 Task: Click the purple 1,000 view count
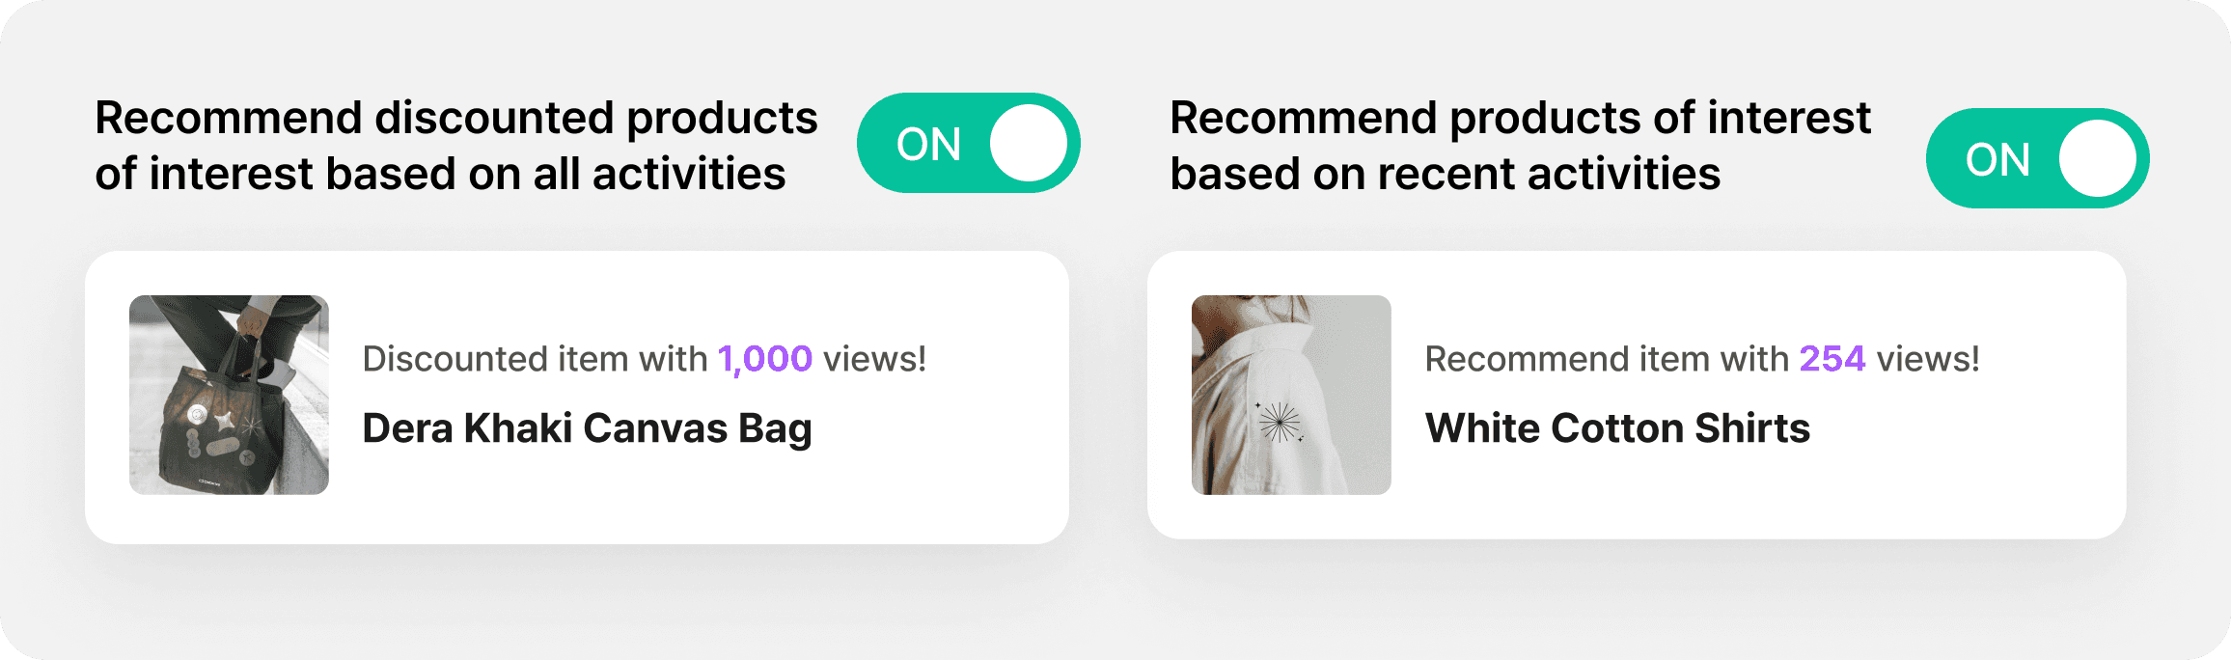tap(765, 360)
